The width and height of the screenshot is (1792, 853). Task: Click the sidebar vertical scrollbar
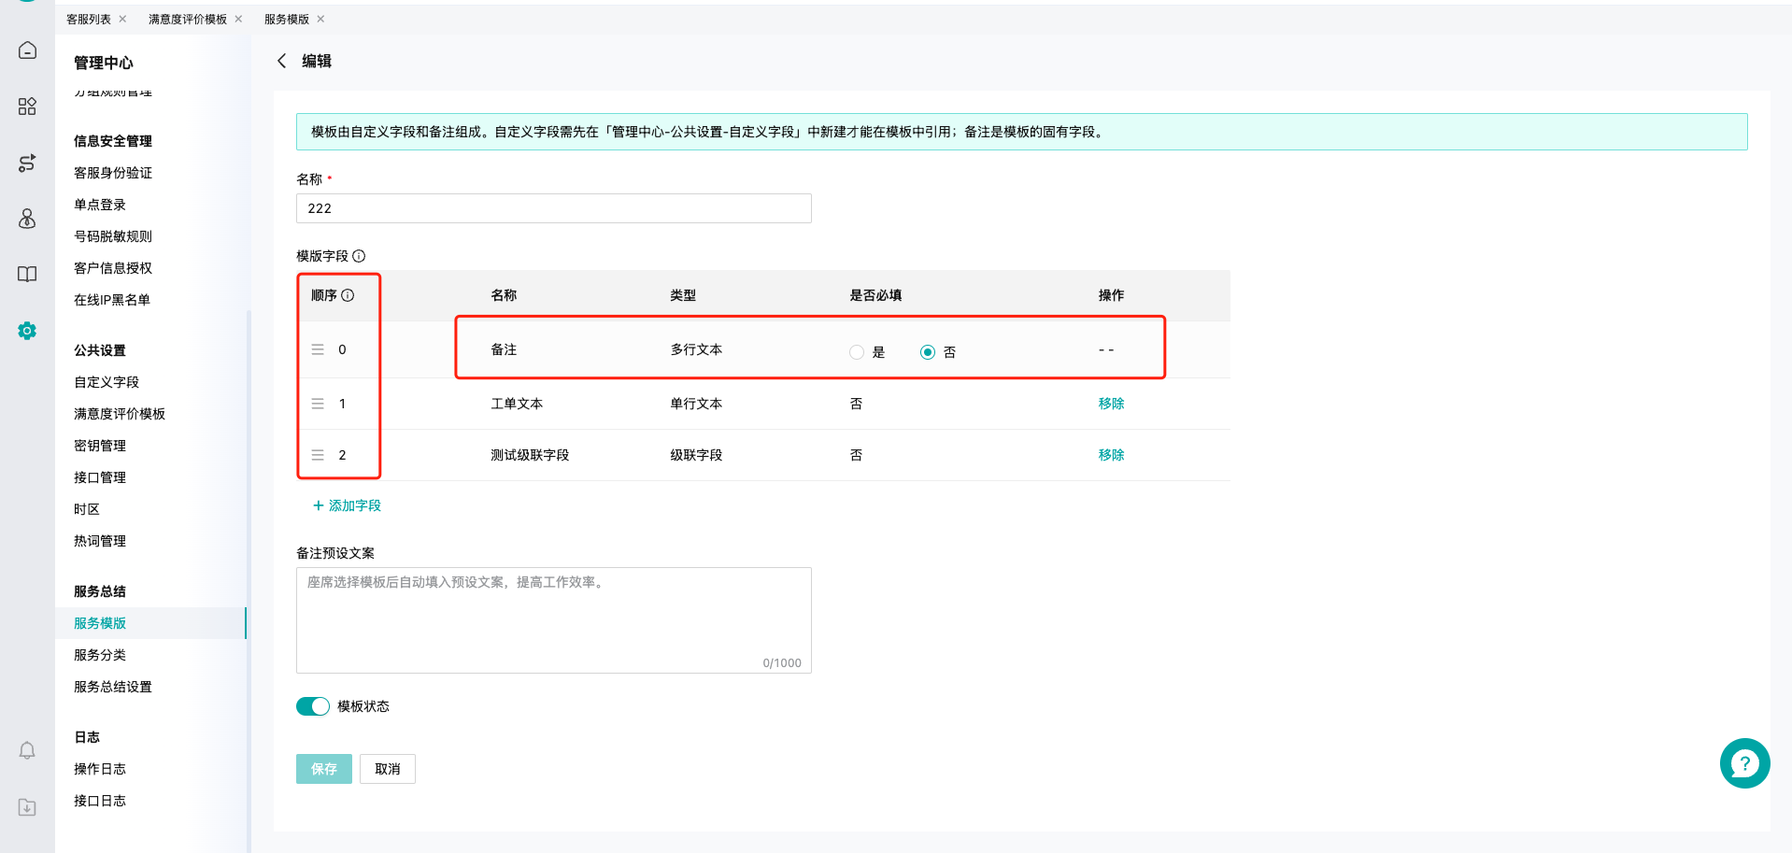pos(248,579)
